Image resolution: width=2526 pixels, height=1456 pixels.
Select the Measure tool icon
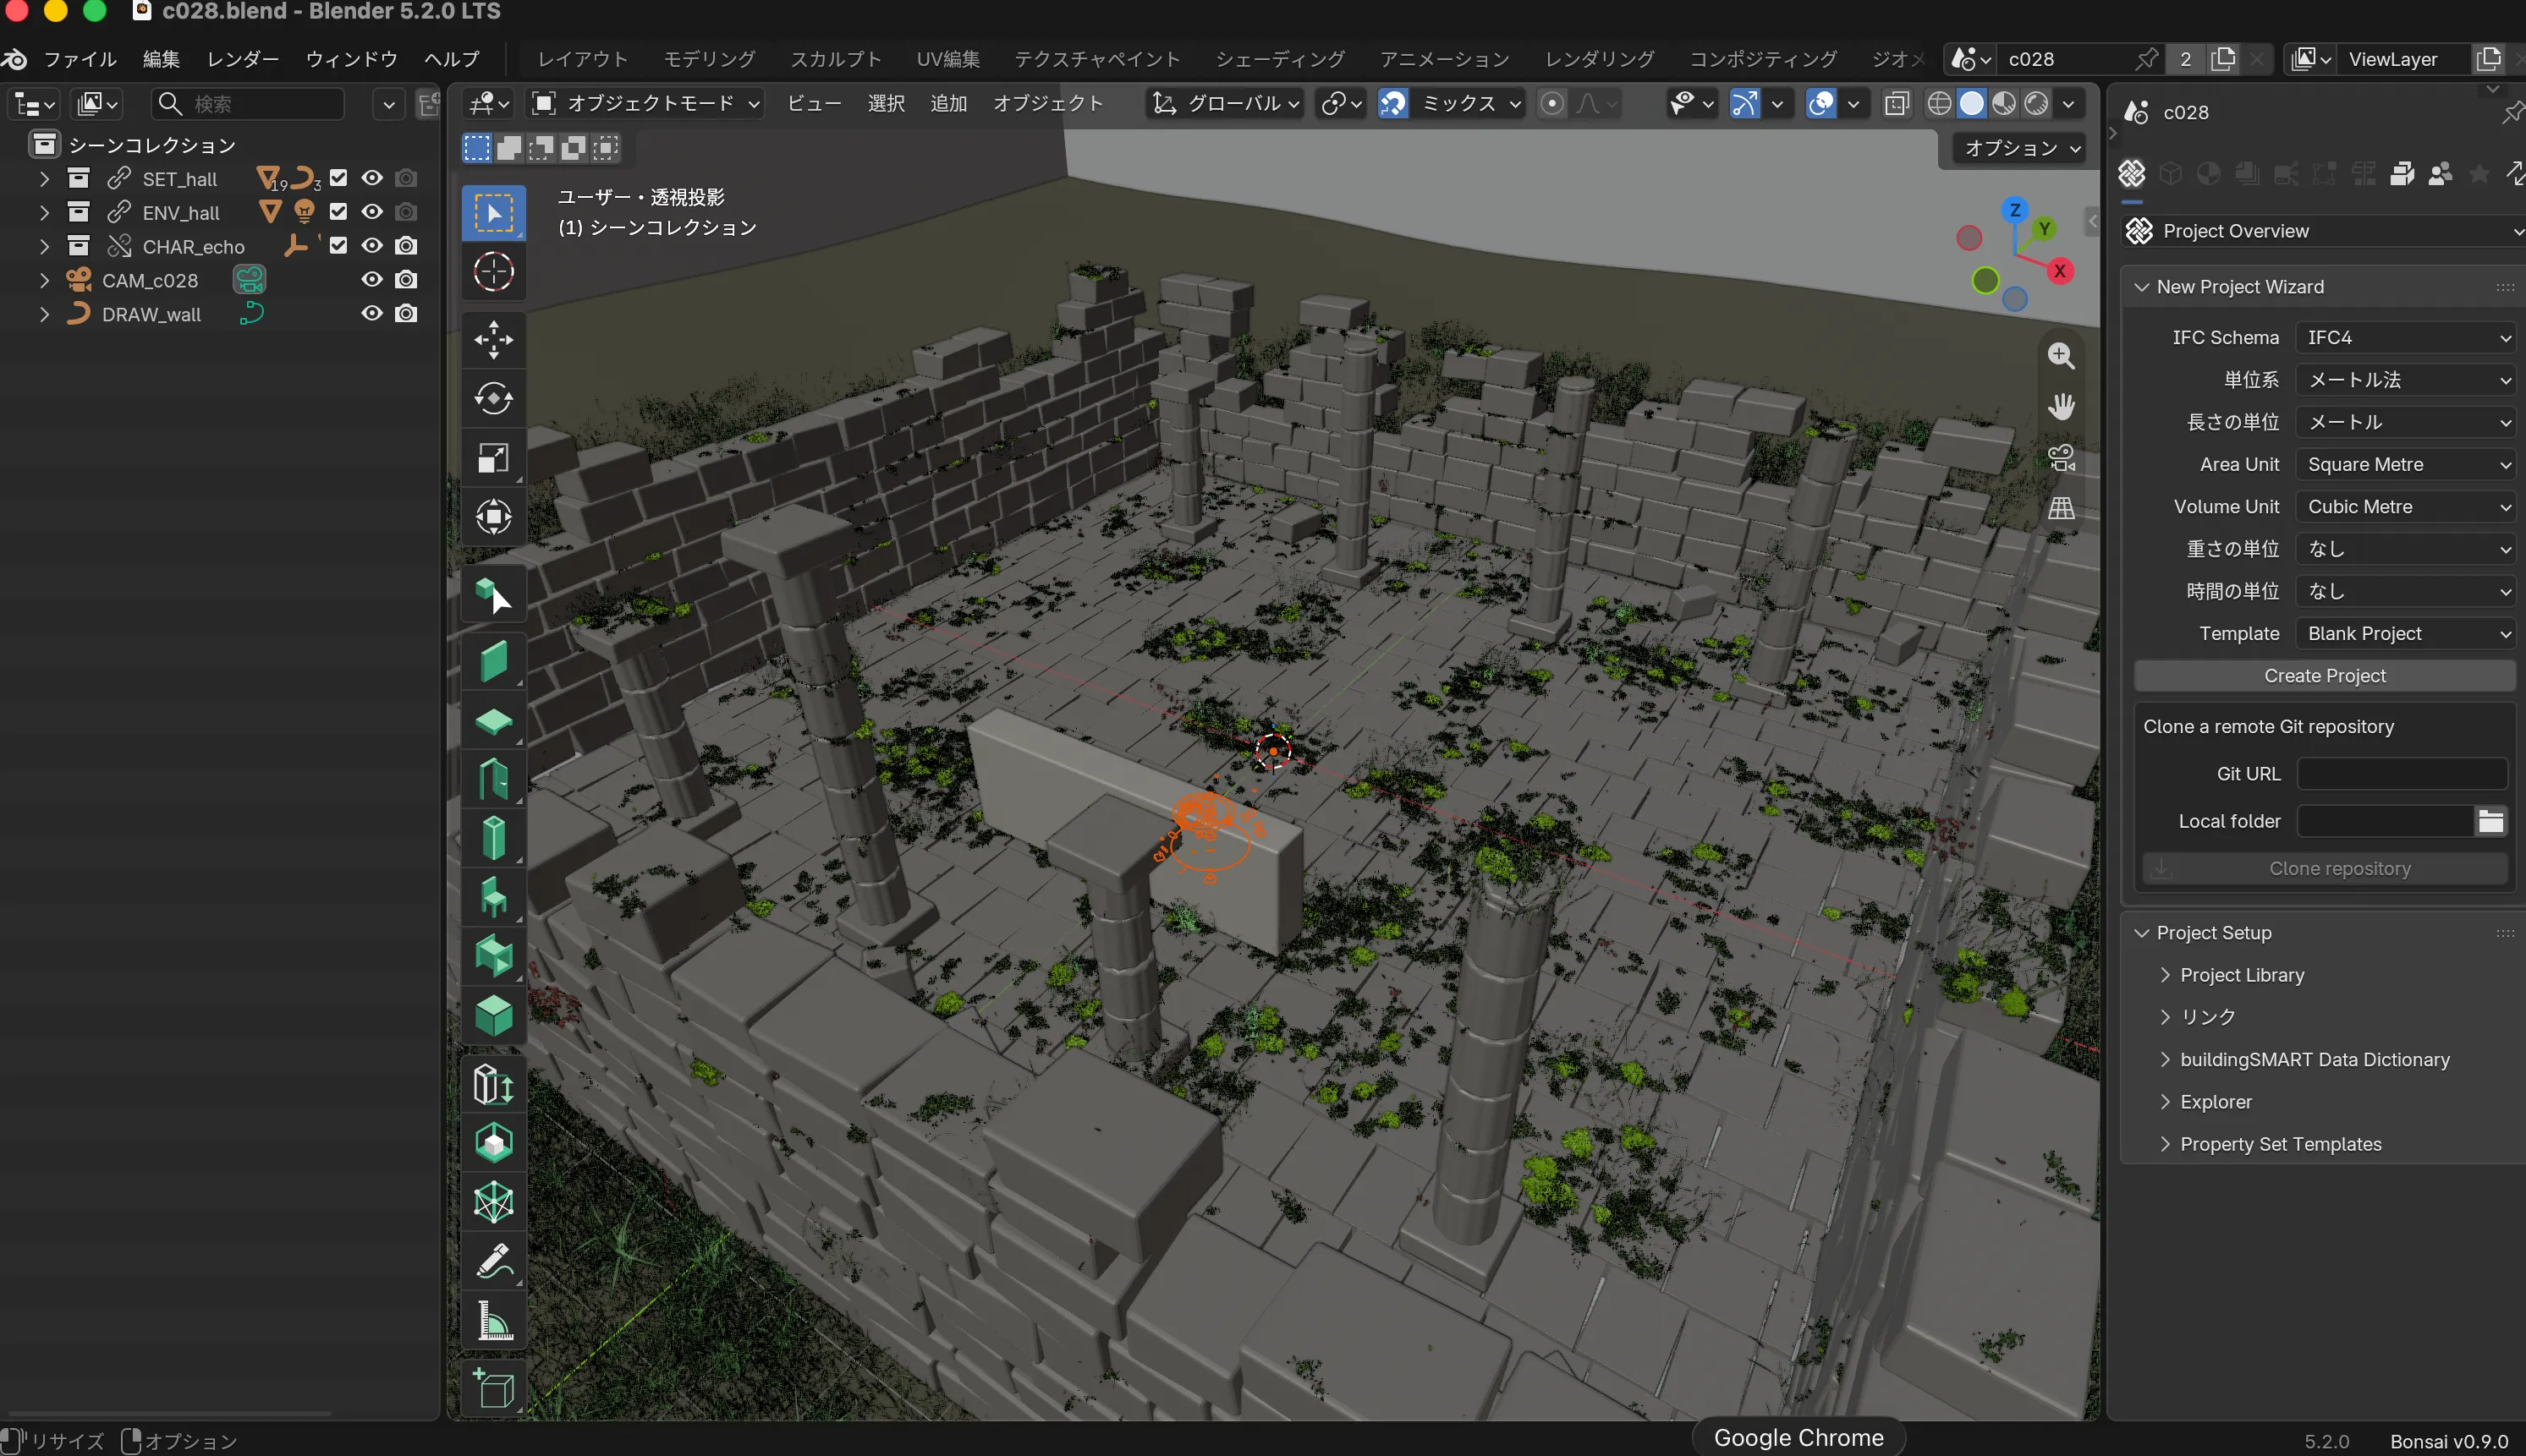(x=493, y=1320)
